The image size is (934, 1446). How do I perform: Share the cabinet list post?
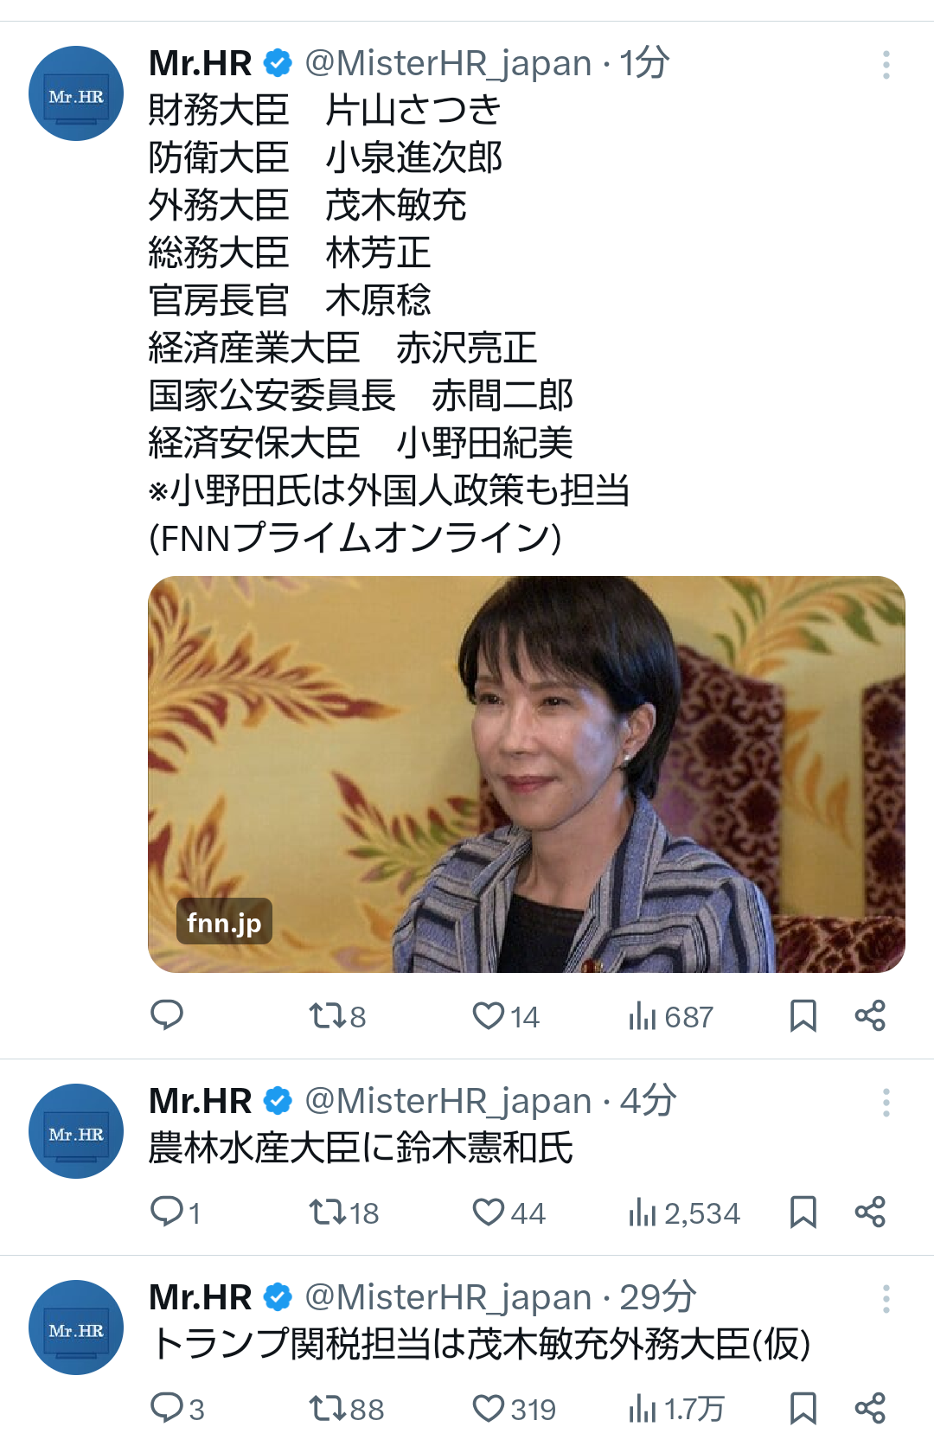pos(870,1015)
